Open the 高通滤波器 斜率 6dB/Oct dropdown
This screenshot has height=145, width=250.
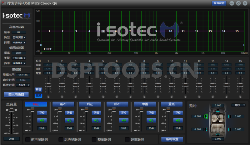click(x=19, y=43)
